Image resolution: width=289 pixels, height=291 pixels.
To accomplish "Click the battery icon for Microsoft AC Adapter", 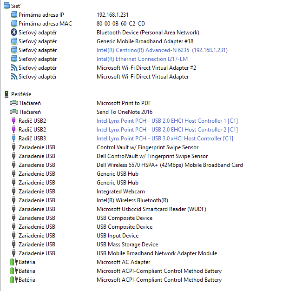I will pyautogui.click(x=14, y=262).
